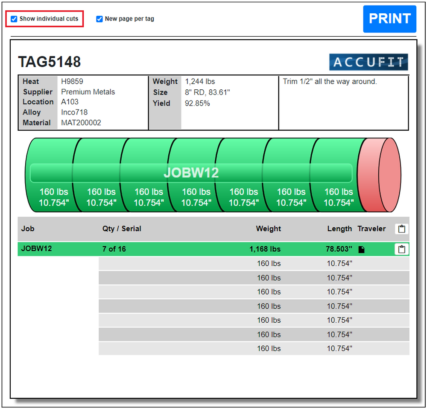Copy all using header clipboard icon
Screen dimensions: 427x409
(x=402, y=229)
